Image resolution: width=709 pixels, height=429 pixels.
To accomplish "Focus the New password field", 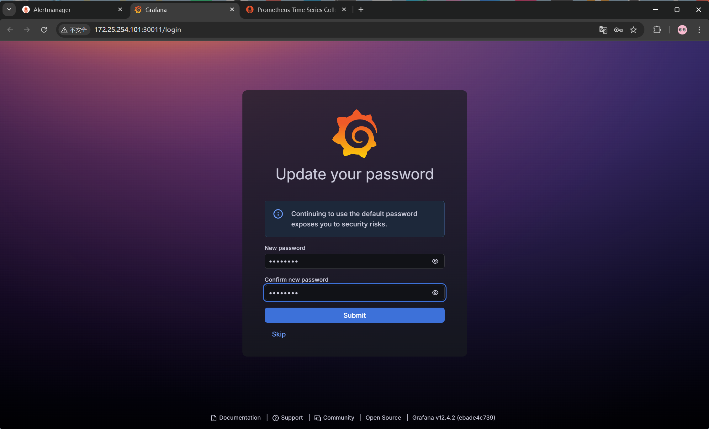I will 354,261.
